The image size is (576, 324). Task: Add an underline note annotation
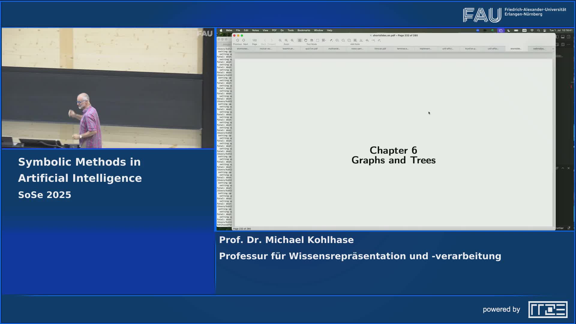point(360,40)
